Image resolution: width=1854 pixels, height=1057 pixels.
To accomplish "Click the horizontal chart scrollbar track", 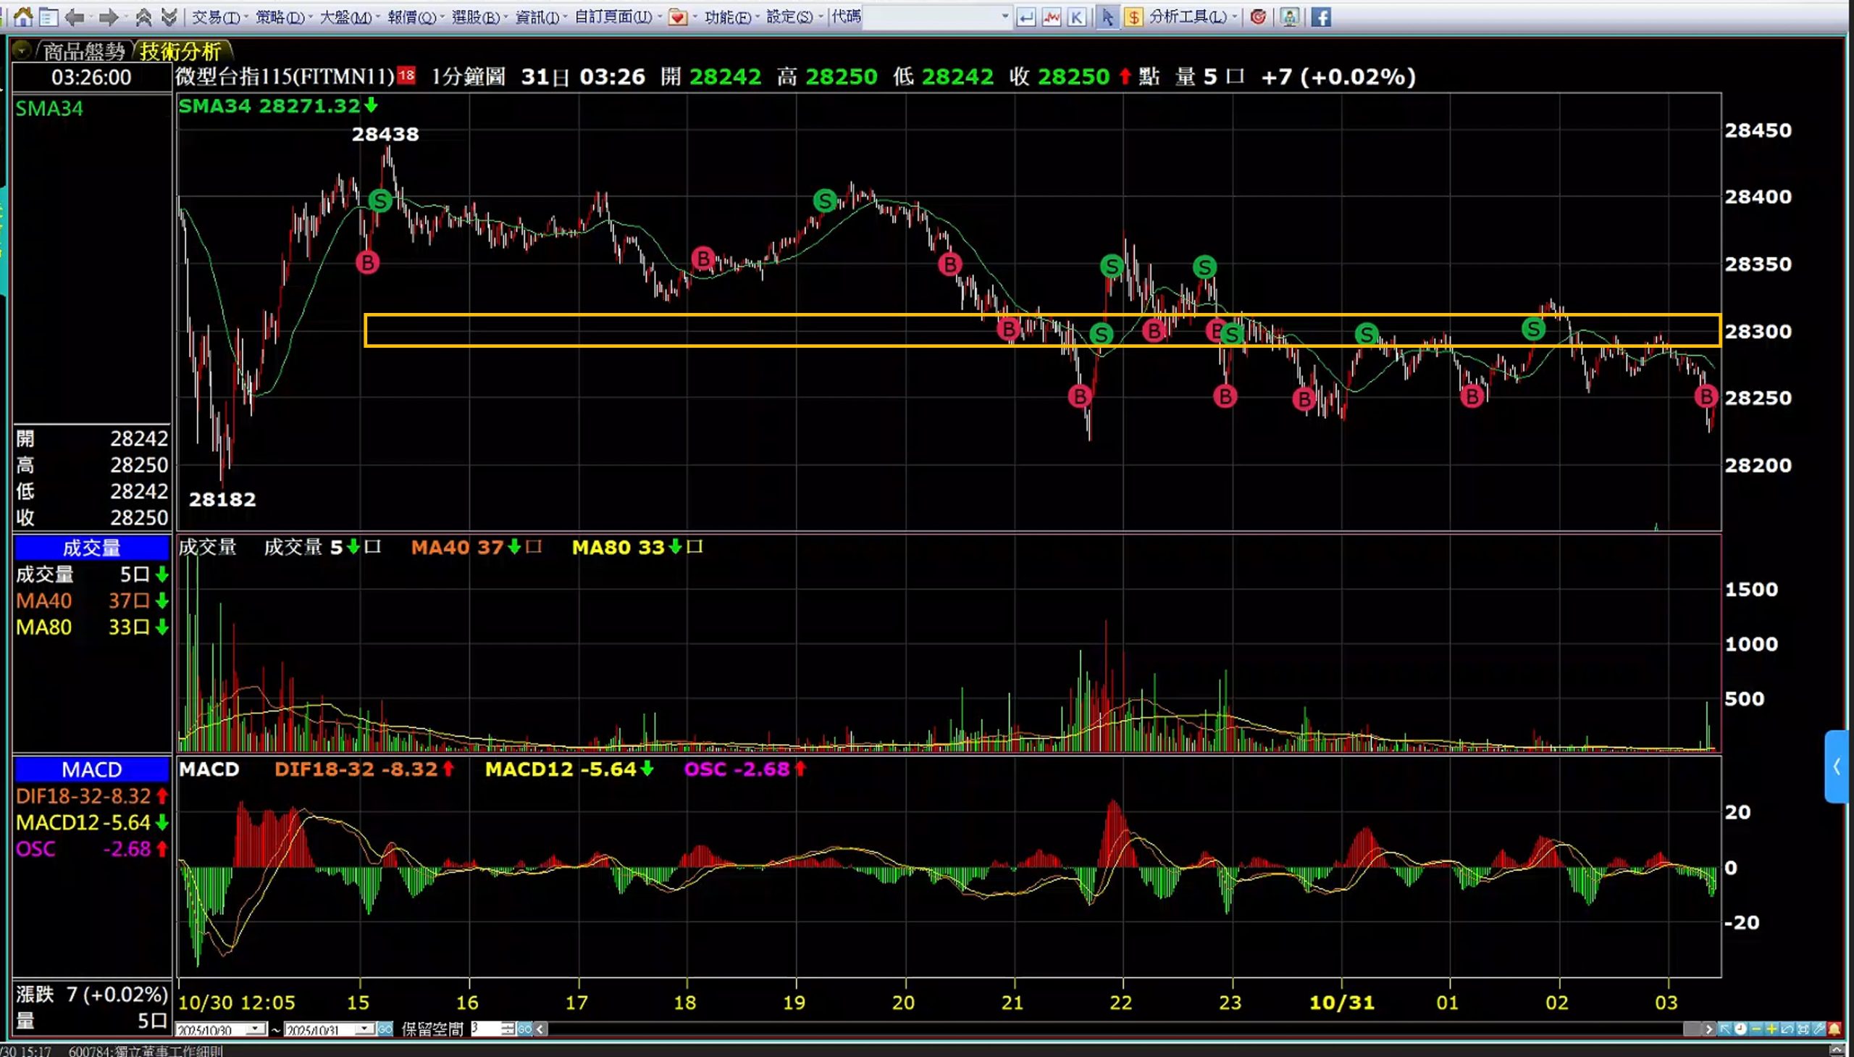I will [1089, 1029].
